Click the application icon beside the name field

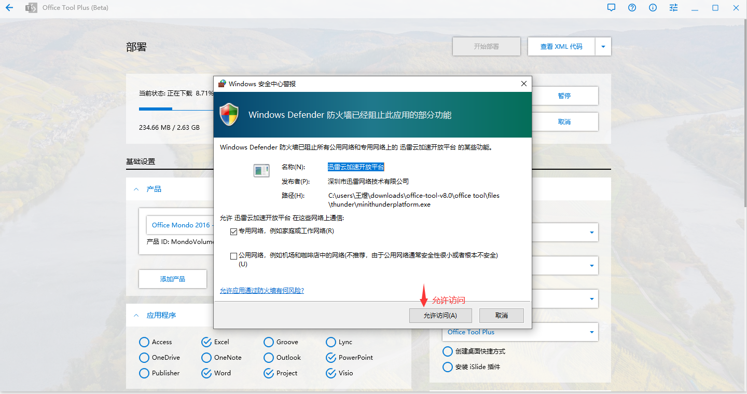(x=261, y=170)
